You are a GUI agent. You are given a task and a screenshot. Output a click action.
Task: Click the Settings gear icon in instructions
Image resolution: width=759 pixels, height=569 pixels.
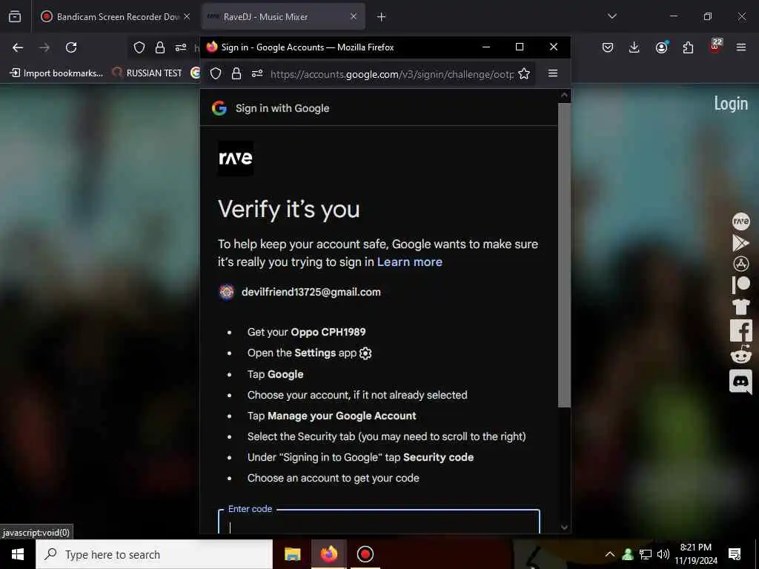pos(365,353)
